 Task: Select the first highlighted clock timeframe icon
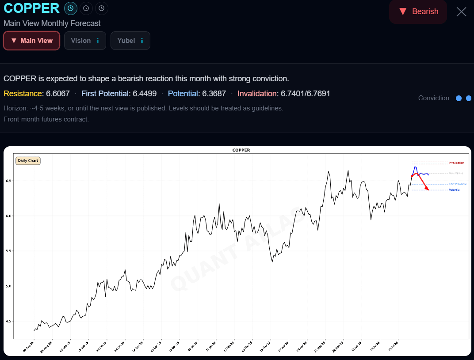[70, 8]
